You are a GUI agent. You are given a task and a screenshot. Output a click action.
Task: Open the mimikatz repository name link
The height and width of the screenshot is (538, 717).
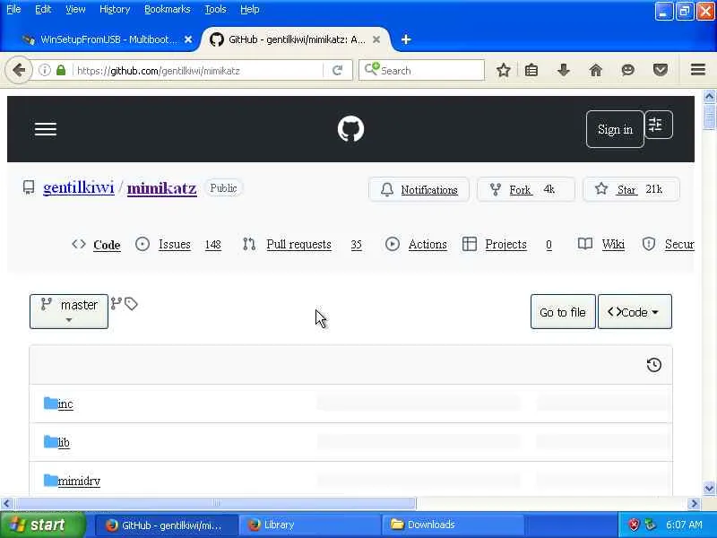[162, 188]
